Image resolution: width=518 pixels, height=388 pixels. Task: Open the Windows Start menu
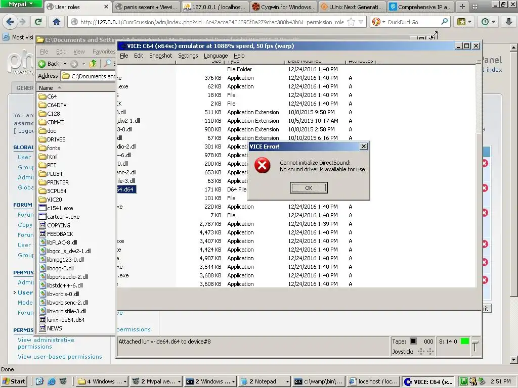[14, 381]
